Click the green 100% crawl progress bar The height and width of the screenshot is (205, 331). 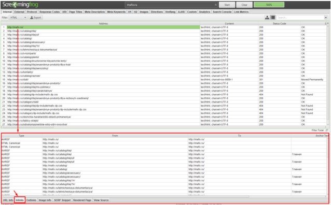coord(269,5)
